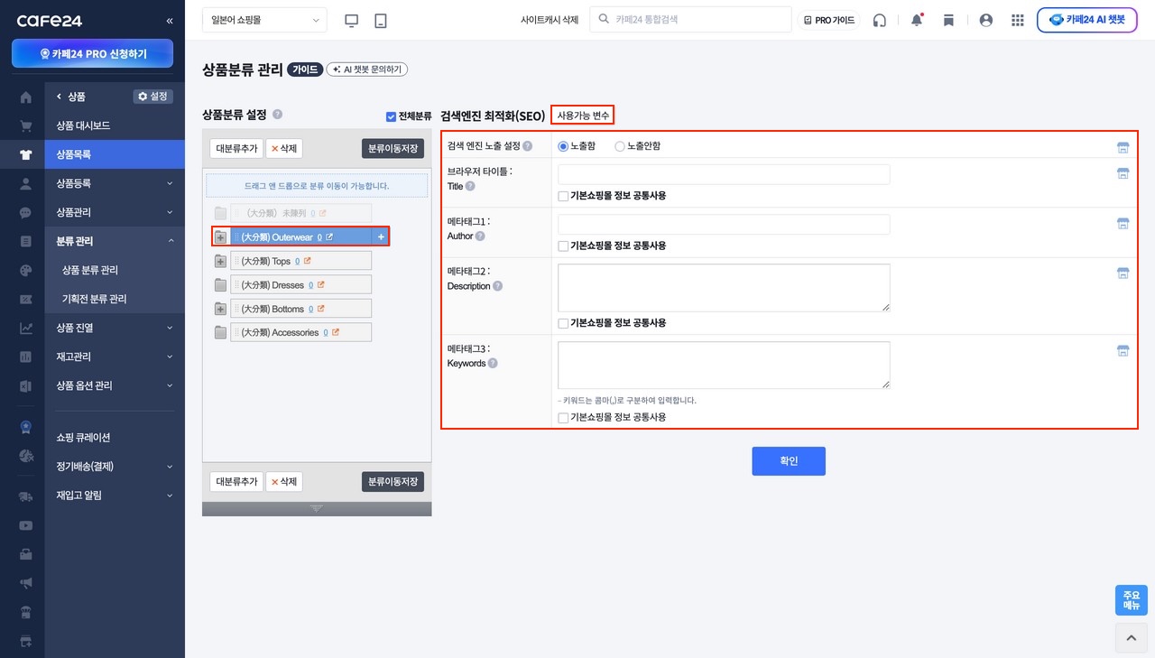Click into the 카페24 통합검색 search field

690,19
